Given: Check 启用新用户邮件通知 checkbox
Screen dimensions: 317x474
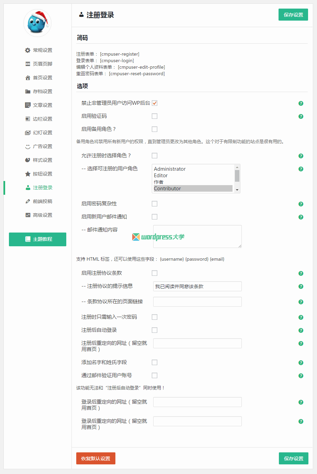Looking at the screenshot, I should click(x=155, y=217).
